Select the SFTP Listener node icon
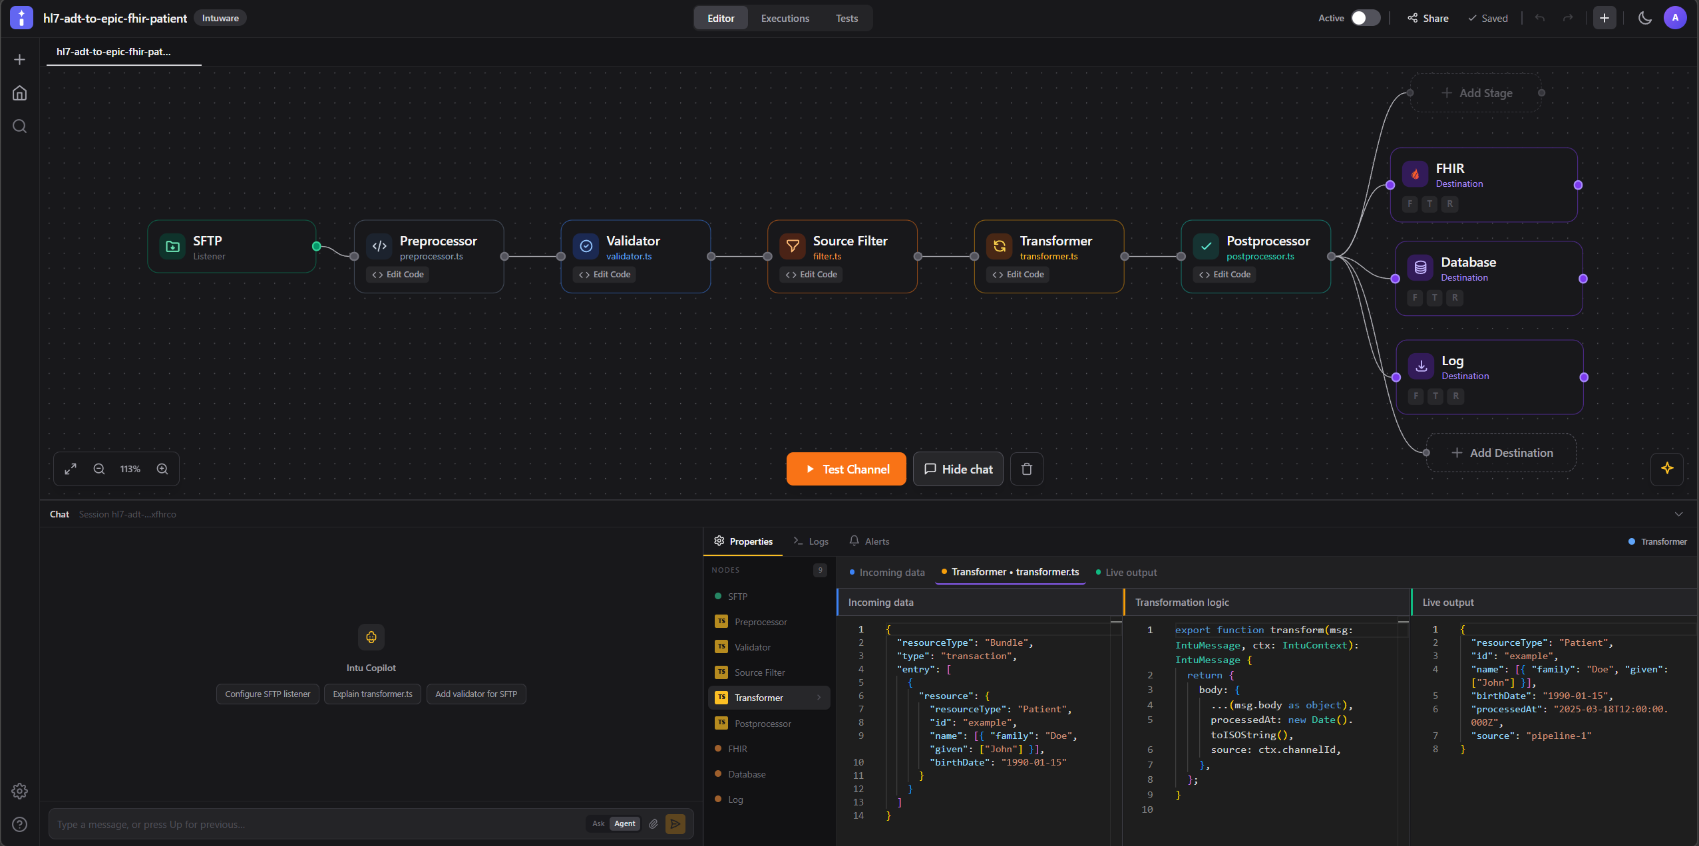Viewport: 1699px width, 846px height. pyautogui.click(x=173, y=247)
